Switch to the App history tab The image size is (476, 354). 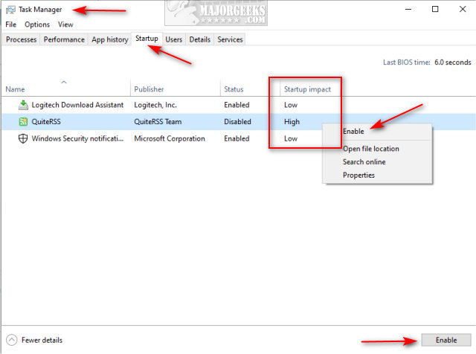110,39
